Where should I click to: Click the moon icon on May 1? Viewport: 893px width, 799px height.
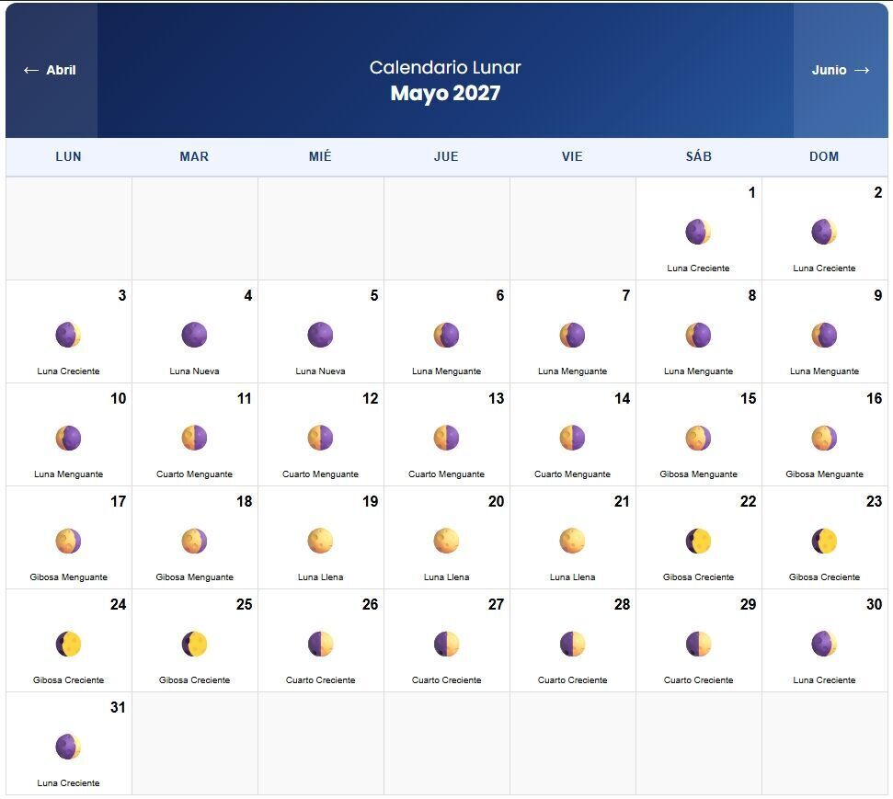tap(698, 232)
